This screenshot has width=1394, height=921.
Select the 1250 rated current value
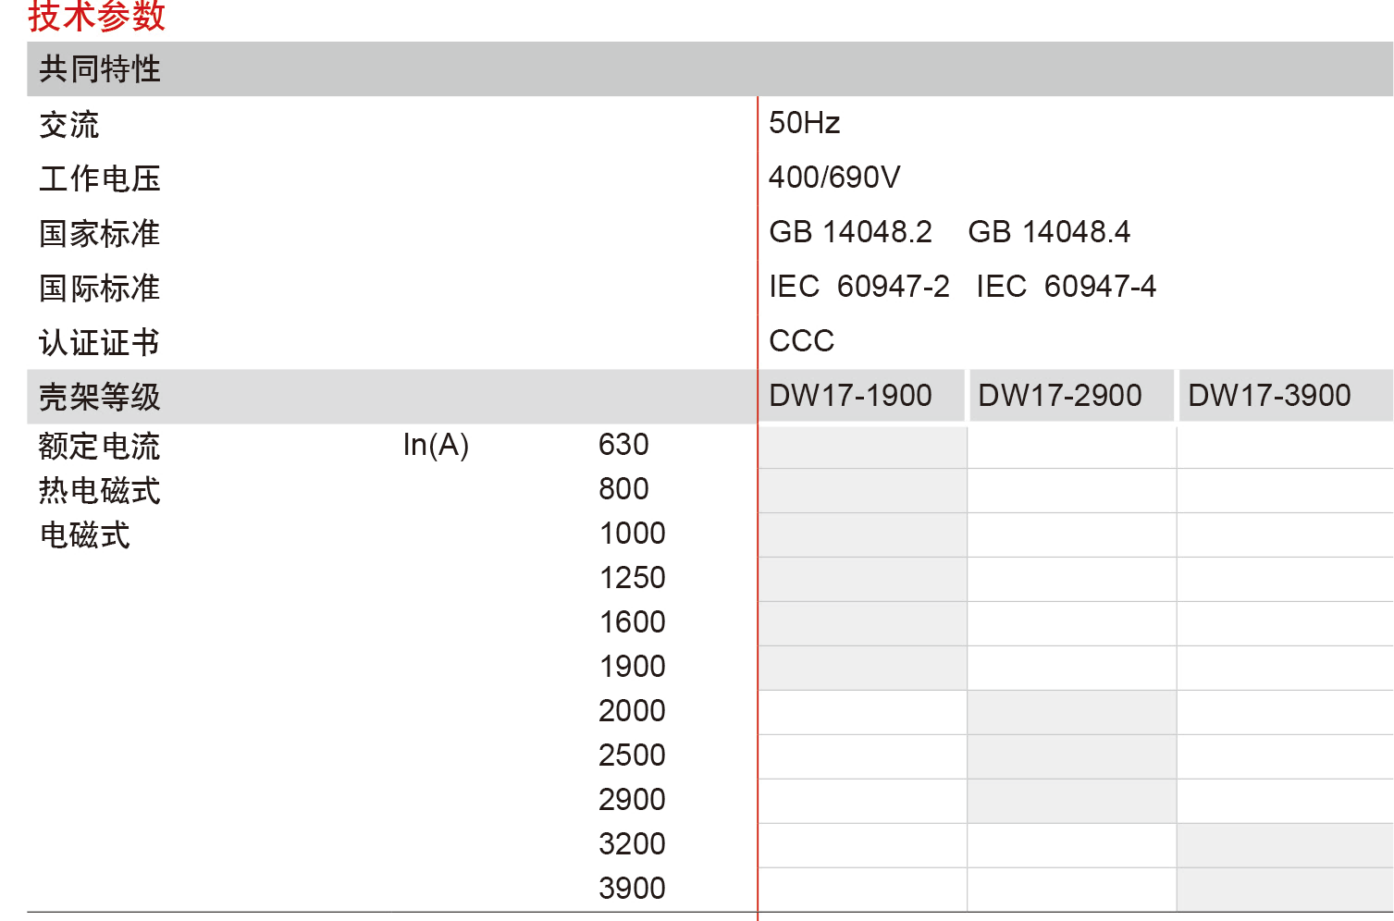pyautogui.click(x=632, y=578)
